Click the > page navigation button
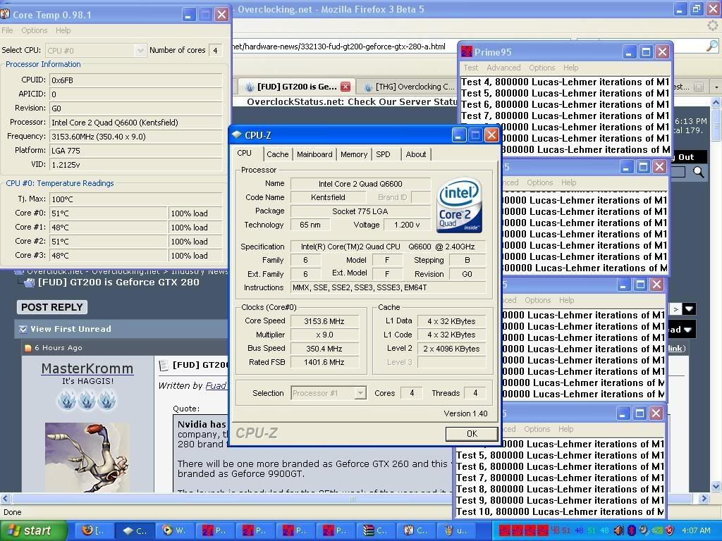The image size is (722, 541). pos(675,309)
